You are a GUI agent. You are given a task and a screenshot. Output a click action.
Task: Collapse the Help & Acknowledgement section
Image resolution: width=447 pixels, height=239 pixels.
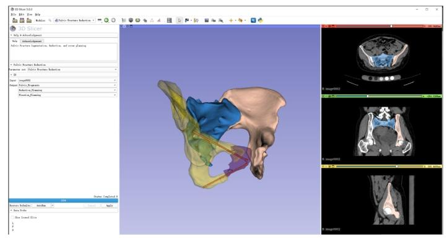(63, 35)
